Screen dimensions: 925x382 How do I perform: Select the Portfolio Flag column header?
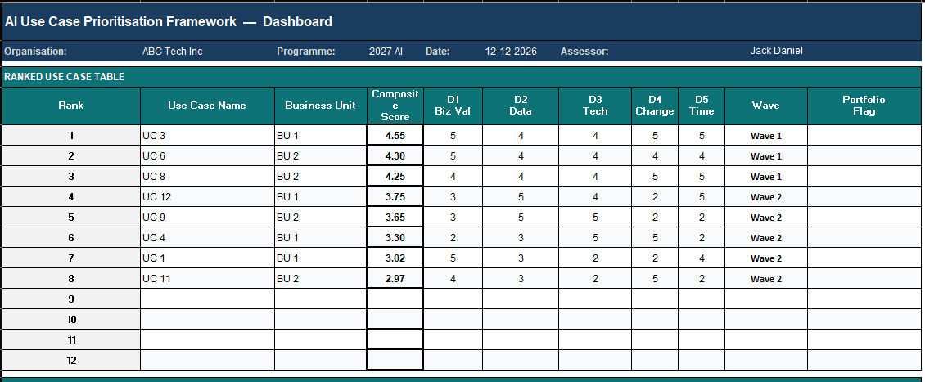tap(864, 106)
